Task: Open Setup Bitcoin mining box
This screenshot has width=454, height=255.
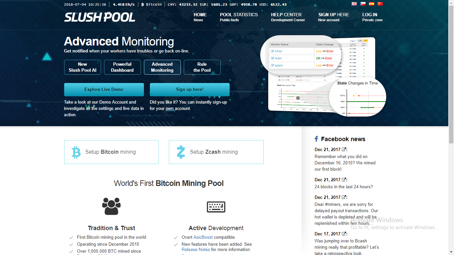Action: coord(111,152)
